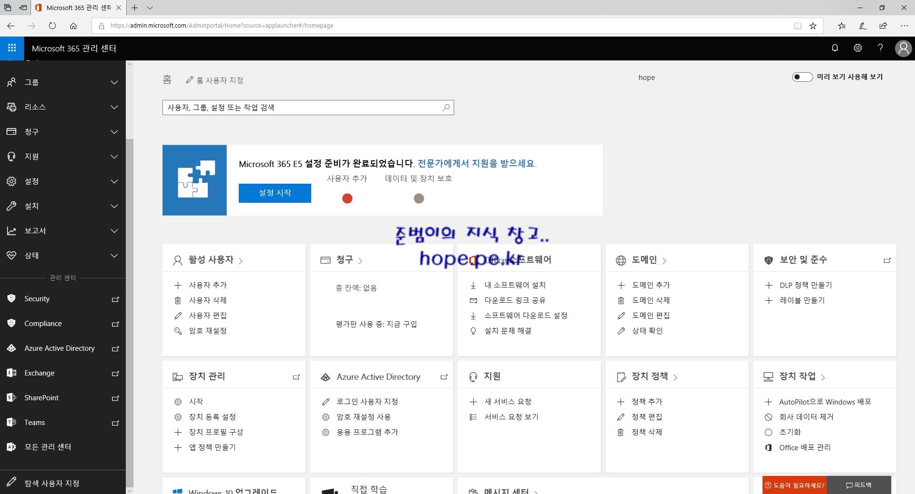This screenshot has width=915, height=494.
Task: Click the 설정 시작 button
Action: click(275, 193)
